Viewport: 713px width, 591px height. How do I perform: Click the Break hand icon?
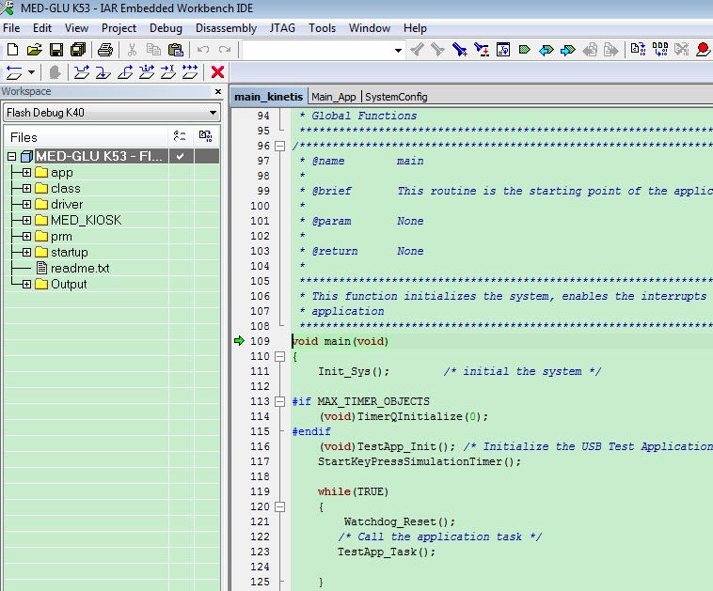click(55, 72)
